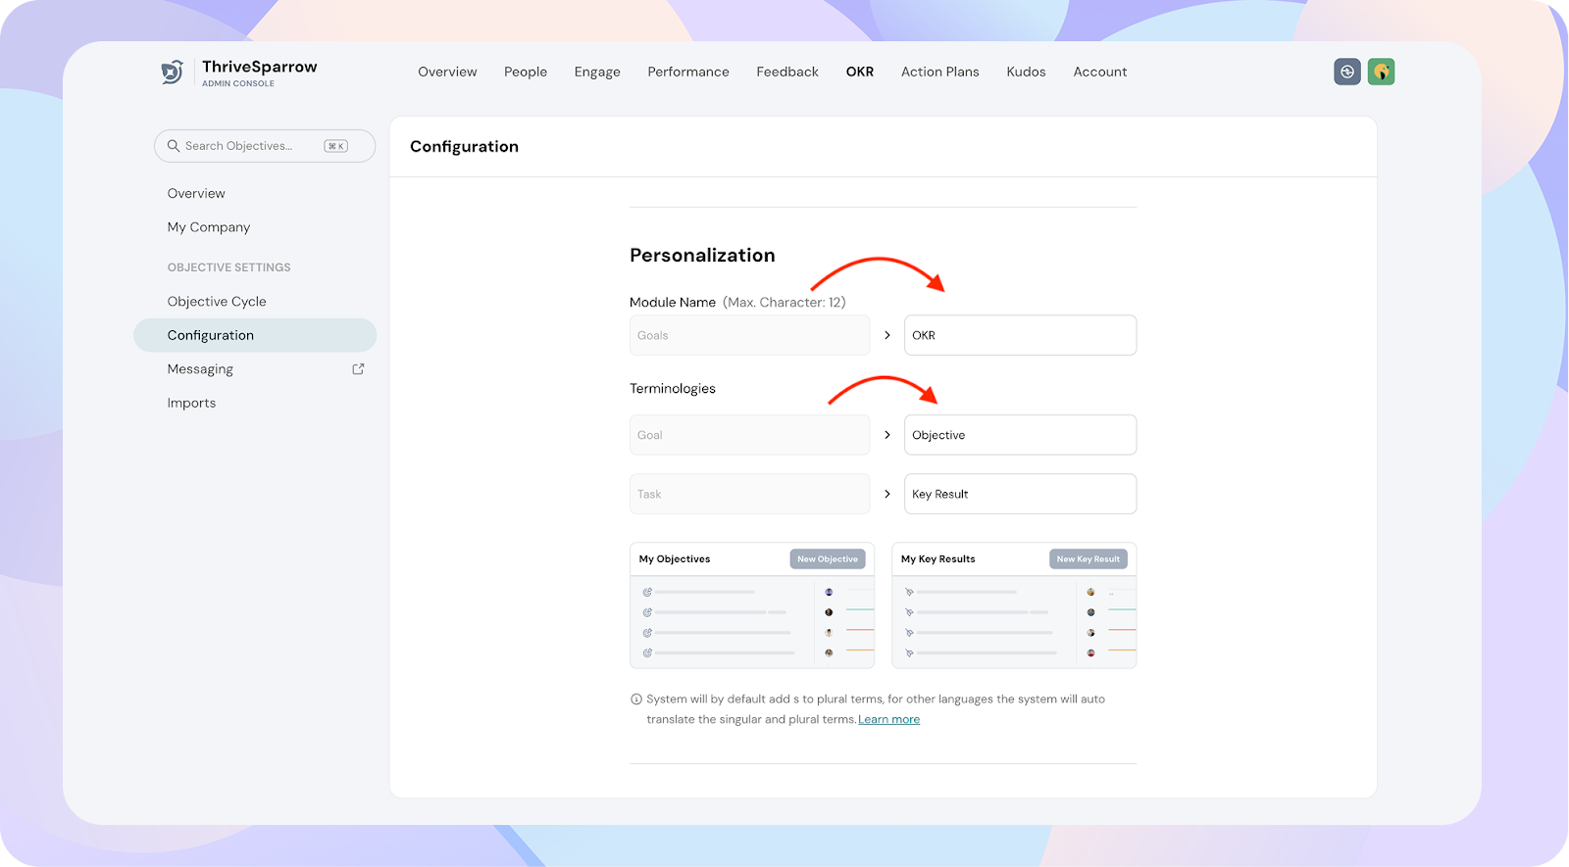The height and width of the screenshot is (867, 1569).
Task: Click the Configuration page heading
Action: tap(464, 147)
